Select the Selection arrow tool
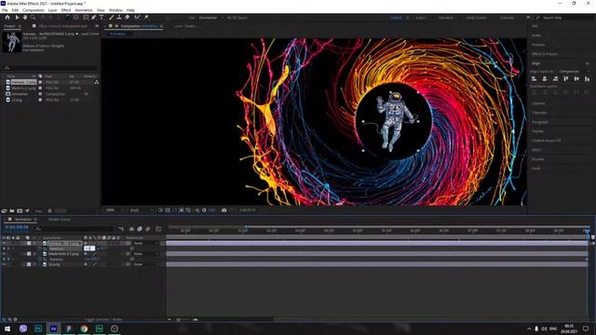The image size is (596, 335). (x=17, y=18)
